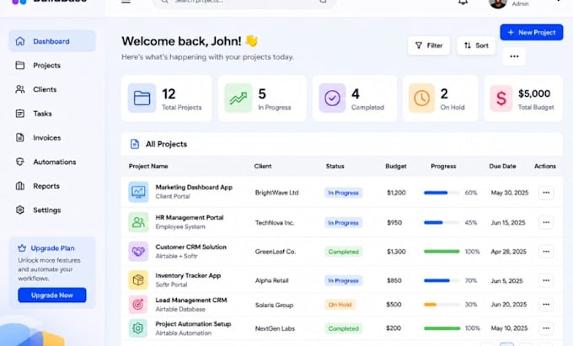The image size is (573, 346).
Task: Open the Admin user avatar
Action: 498,3
